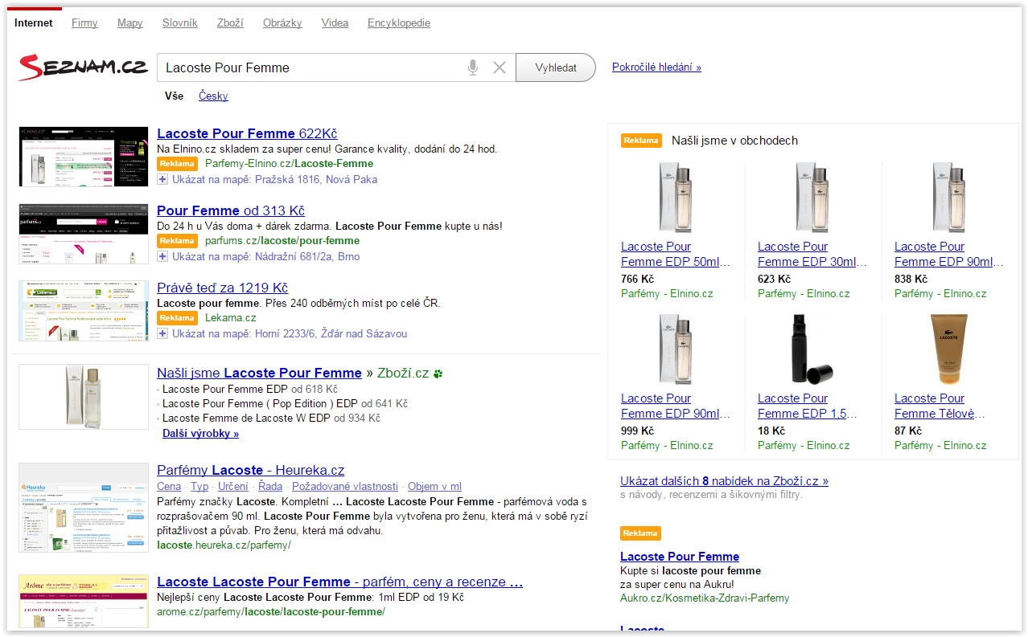The image size is (1028, 637).
Task: Show 8 more offers on Zboží.cz
Action: [x=724, y=481]
